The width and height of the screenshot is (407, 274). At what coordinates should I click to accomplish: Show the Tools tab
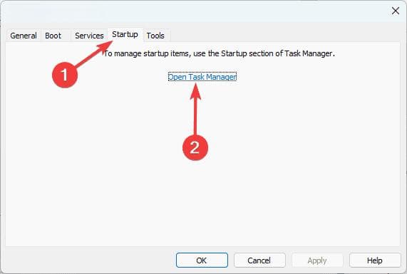155,36
